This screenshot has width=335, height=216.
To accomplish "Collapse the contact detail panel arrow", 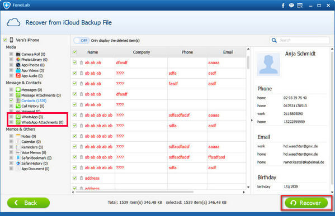I will 252,120.
